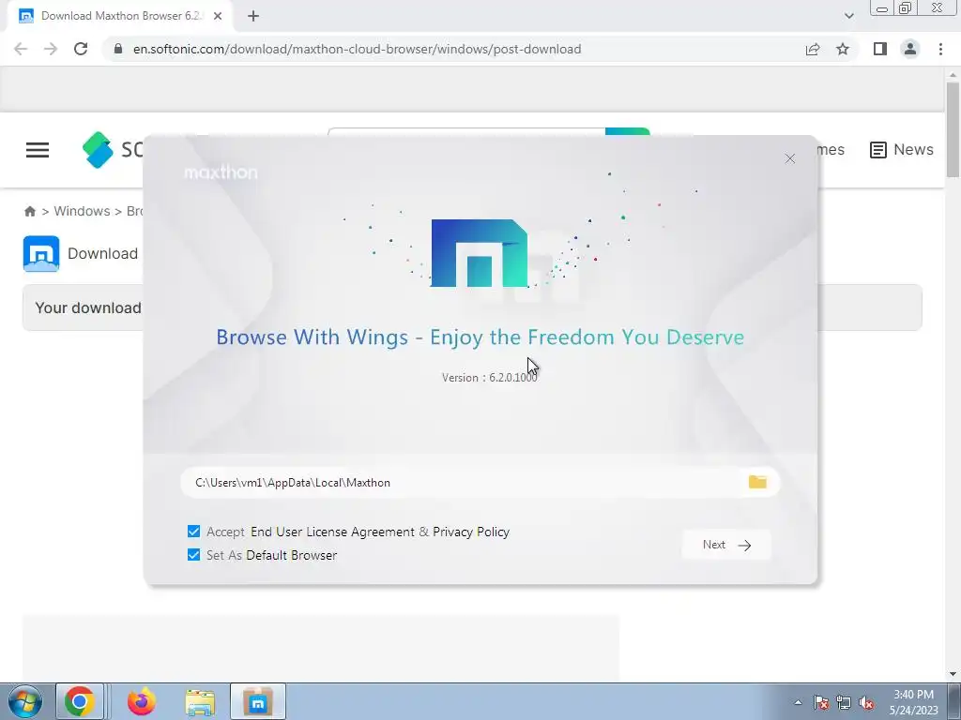The height and width of the screenshot is (720, 961).
Task: Open Softonic News section
Action: (x=902, y=150)
